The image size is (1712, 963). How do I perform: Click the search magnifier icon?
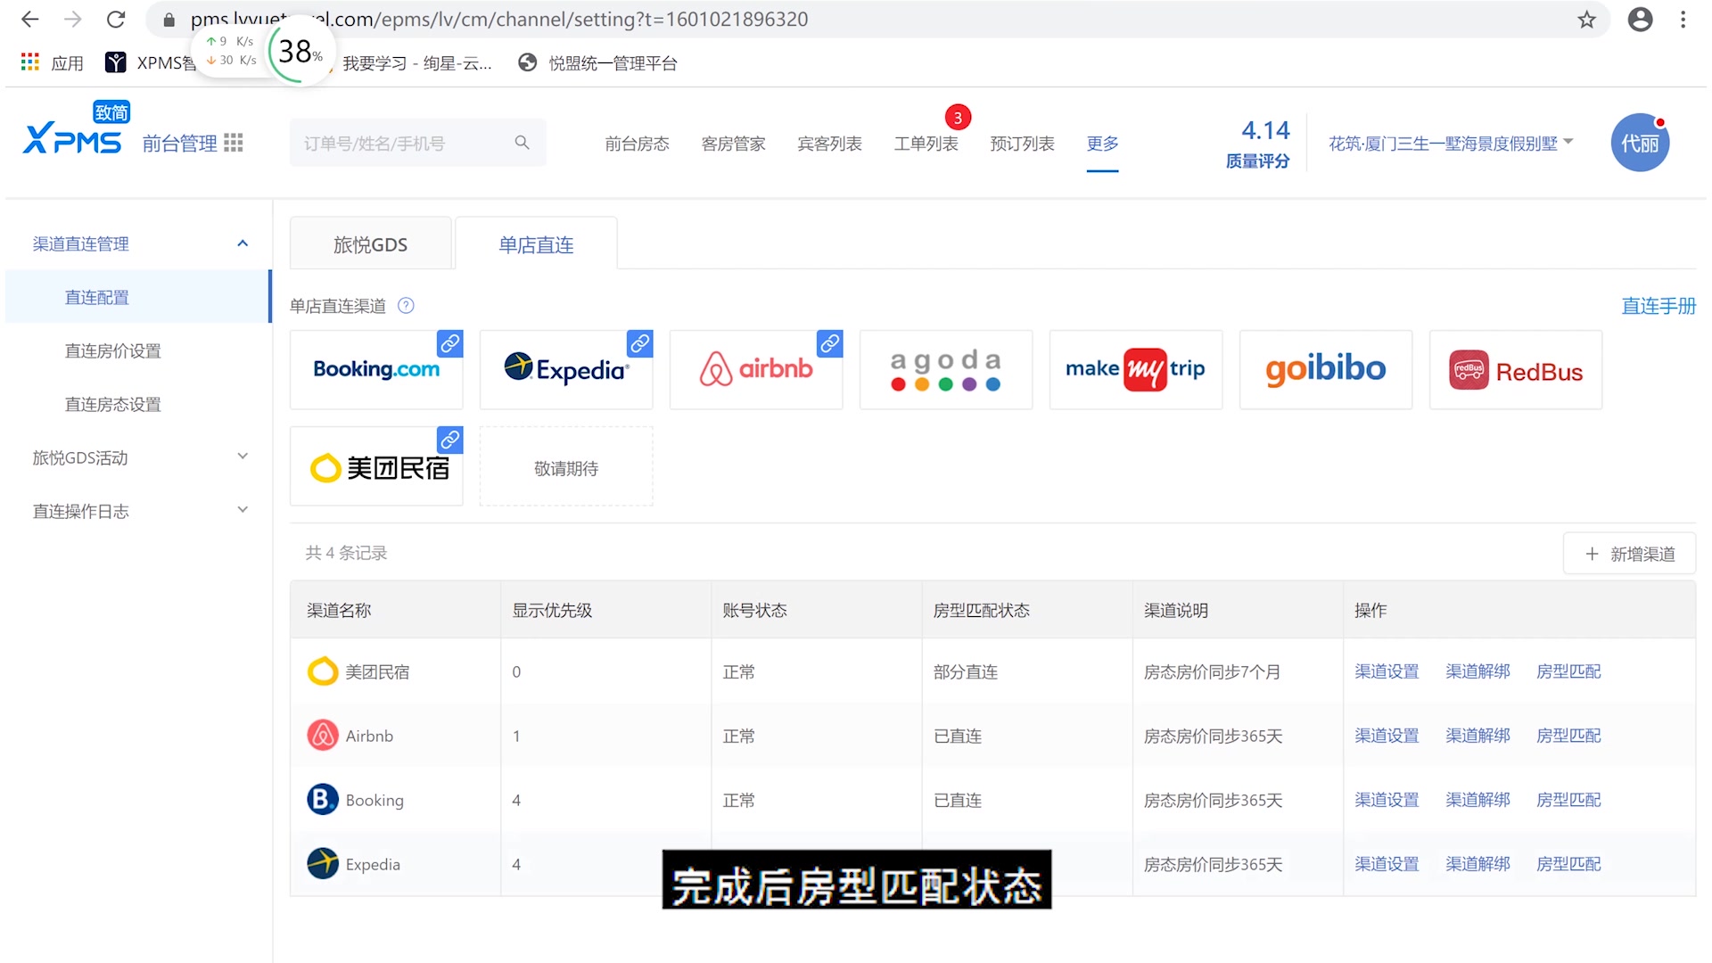coord(523,143)
